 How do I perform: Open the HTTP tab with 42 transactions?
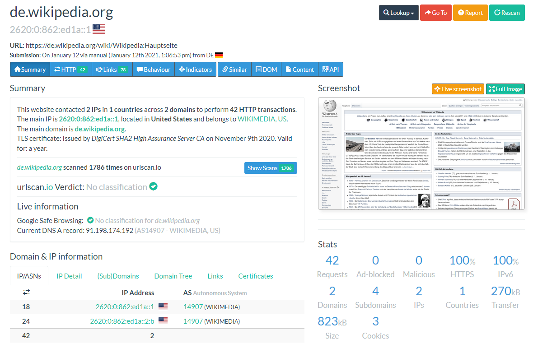click(71, 70)
